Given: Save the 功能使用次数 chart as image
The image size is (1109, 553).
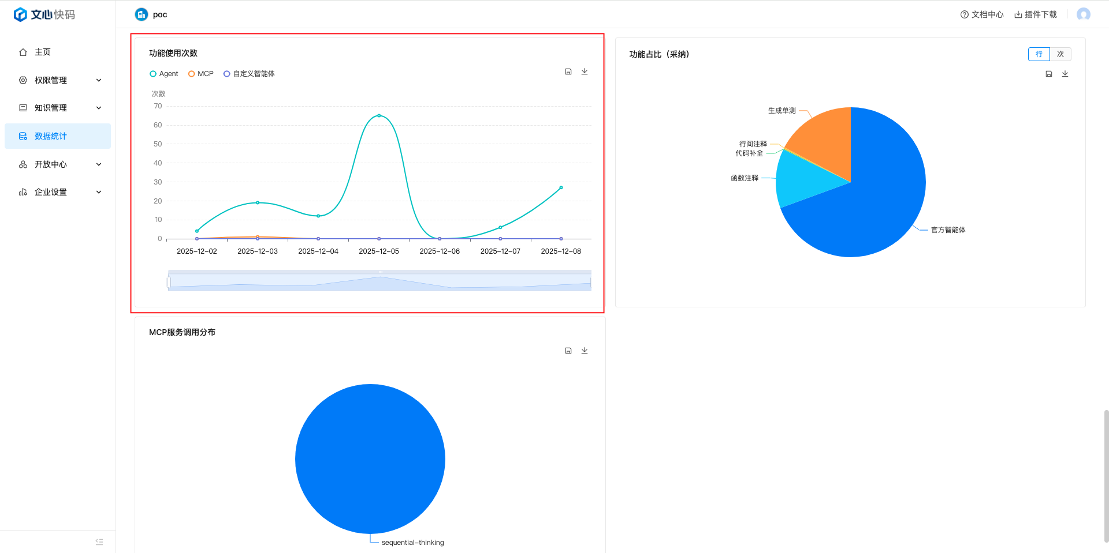Looking at the screenshot, I should (x=568, y=72).
